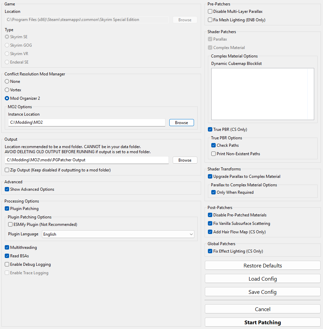This screenshot has height=329, width=323.
Task: Enable Debug Logging
Action: [x=7, y=264]
